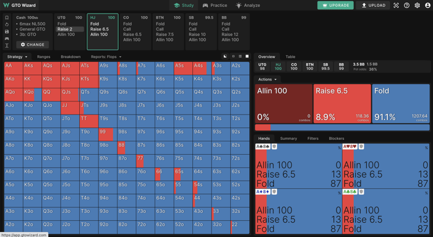433x237 pixels.
Task: Click the green UPGRADE button
Action: click(x=335, y=5)
